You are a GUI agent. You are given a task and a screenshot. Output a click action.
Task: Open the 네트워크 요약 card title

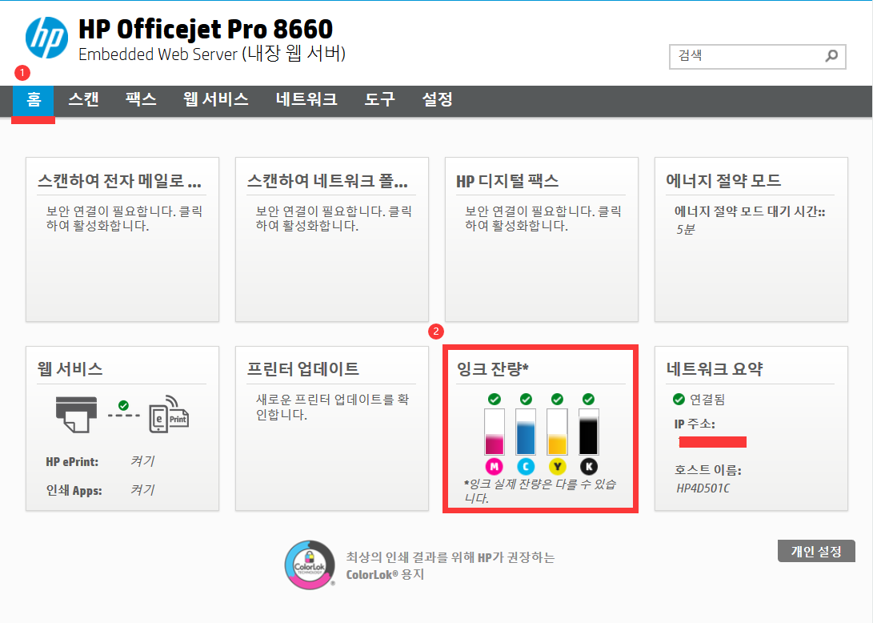[715, 369]
